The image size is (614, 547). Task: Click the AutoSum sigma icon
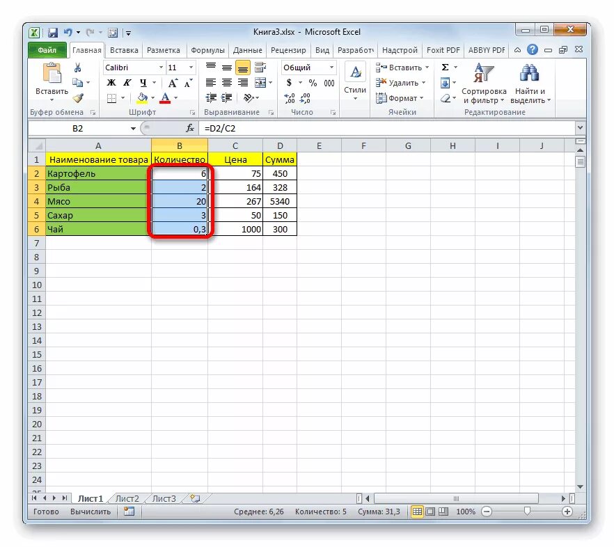(446, 68)
